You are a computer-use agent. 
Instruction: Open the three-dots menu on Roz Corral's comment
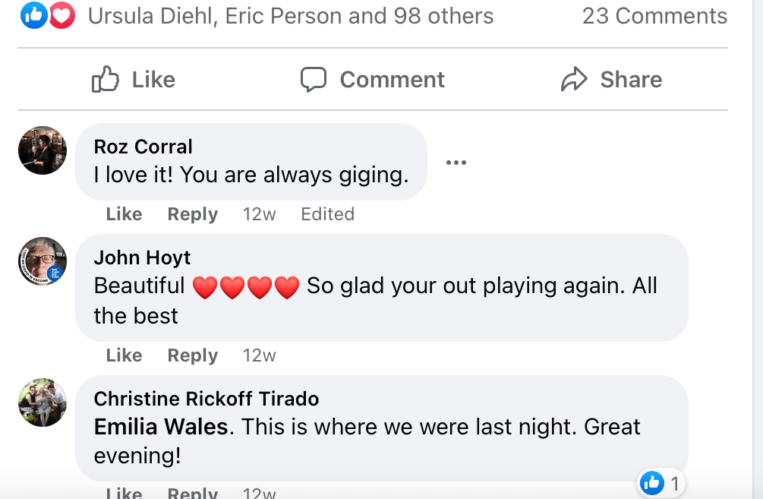[456, 163]
